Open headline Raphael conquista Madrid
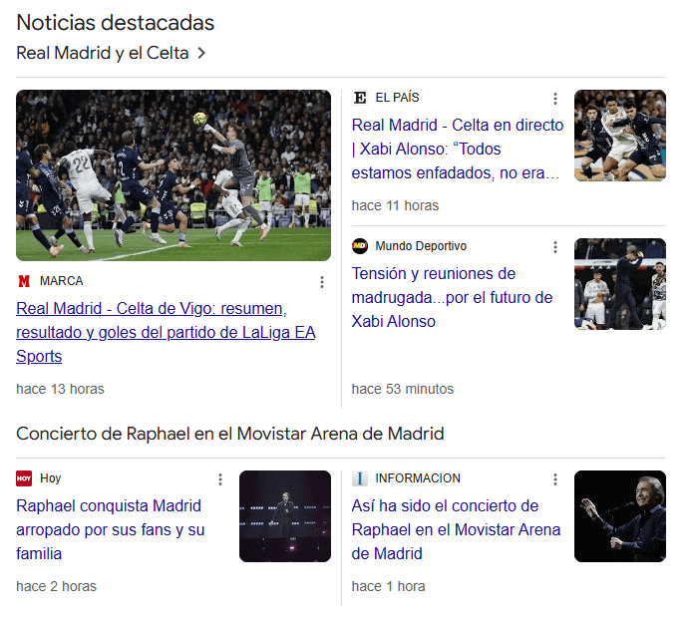Screen dimensions: 693x621 pos(110,529)
